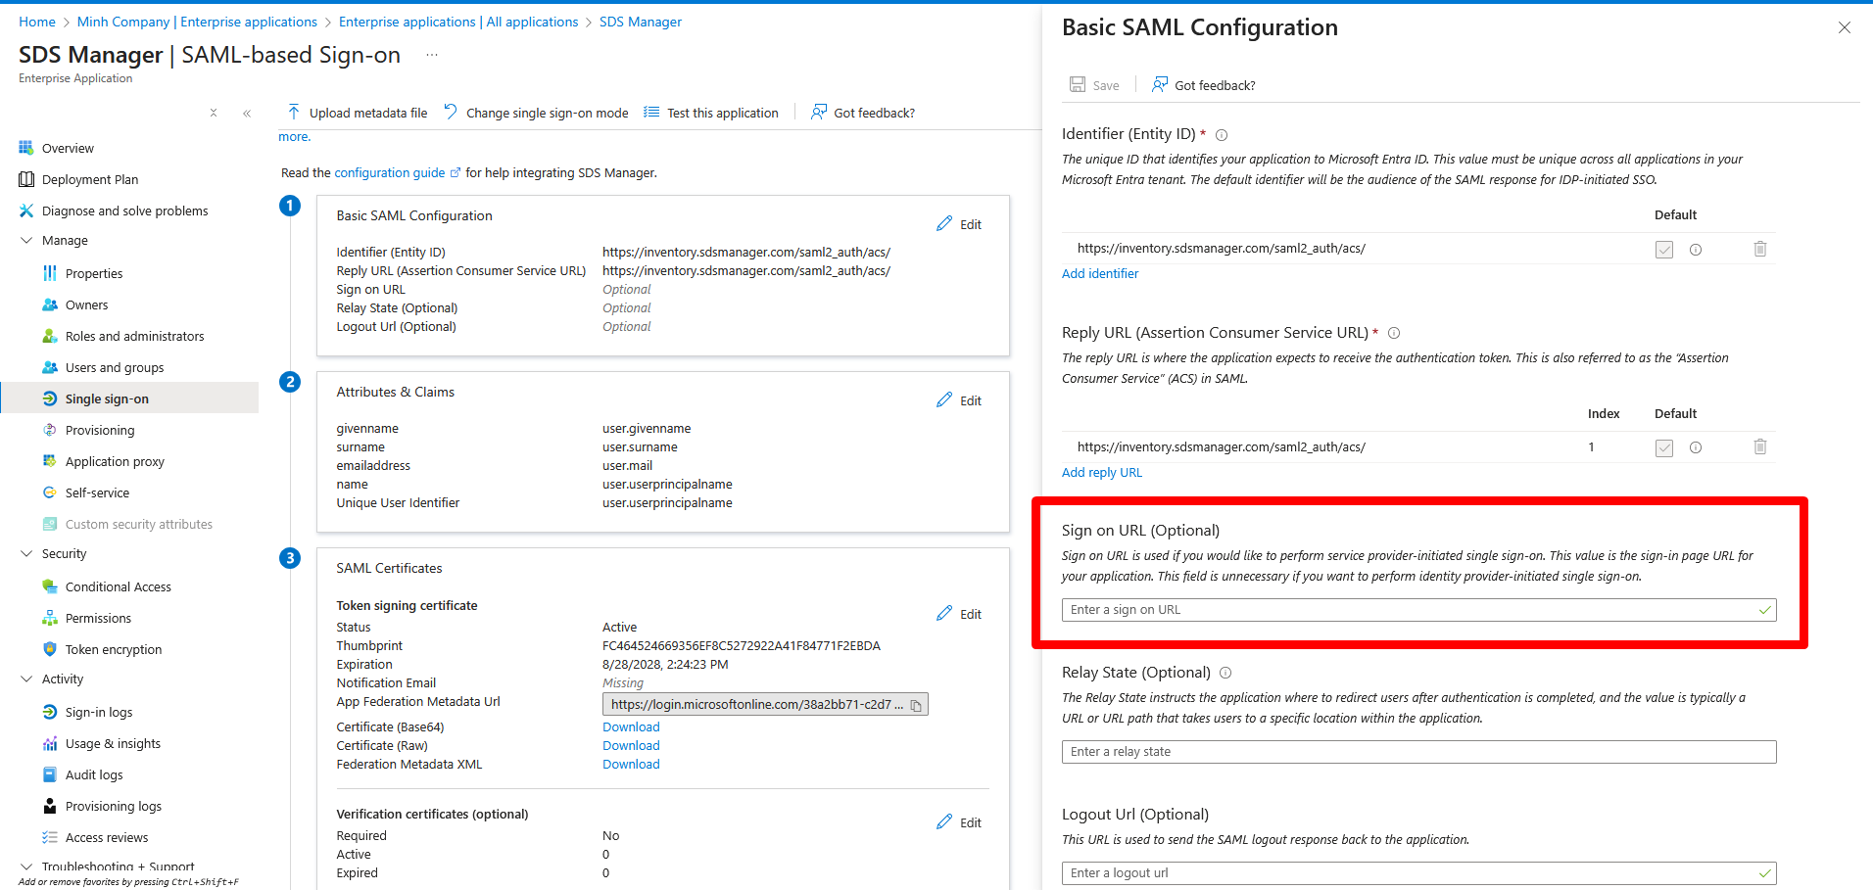Download Certificate (Base64)
This screenshot has height=890, width=1873.
(x=631, y=726)
